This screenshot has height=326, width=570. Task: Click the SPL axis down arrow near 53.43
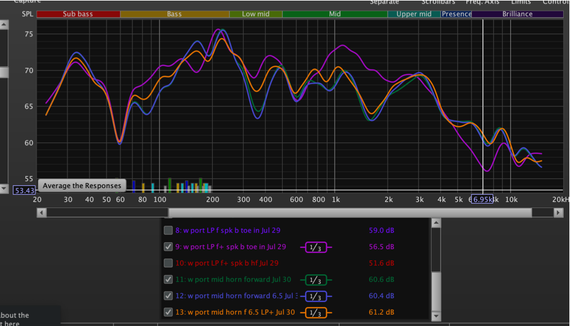coord(4,189)
